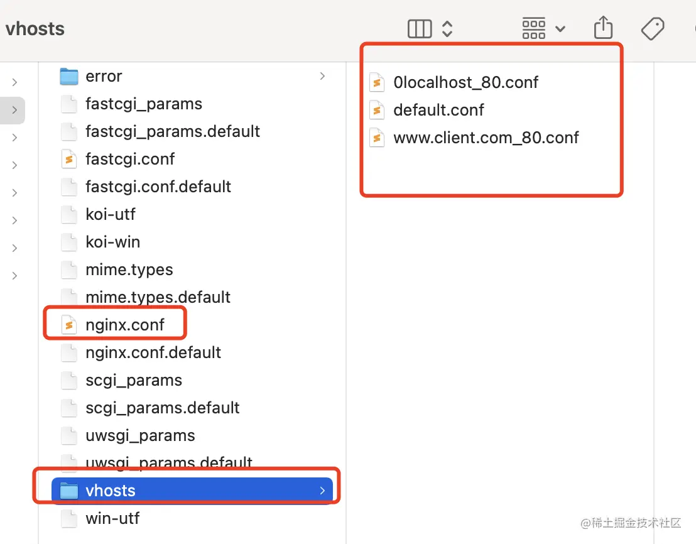The image size is (696, 544).
Task: Select the nginx.conf.default file name
Action: (x=153, y=352)
